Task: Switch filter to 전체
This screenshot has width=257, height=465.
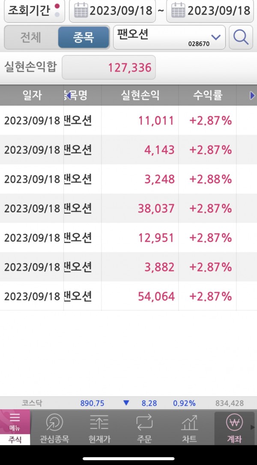Action: pos(31,38)
